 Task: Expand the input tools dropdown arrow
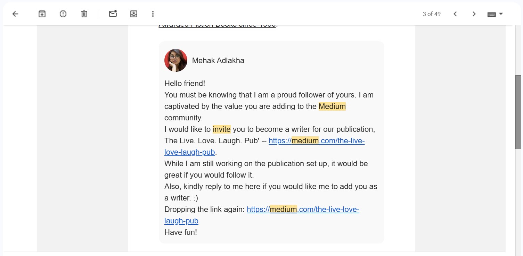pos(501,14)
